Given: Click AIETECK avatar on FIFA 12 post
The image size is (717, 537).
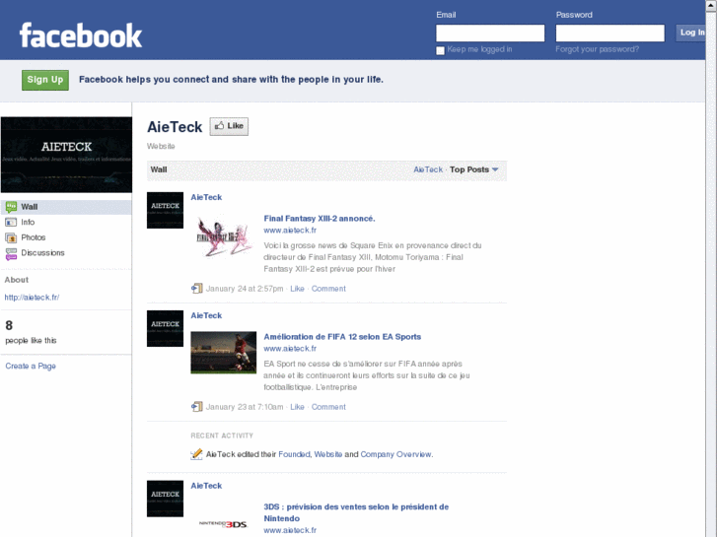Looking at the screenshot, I should [x=165, y=328].
